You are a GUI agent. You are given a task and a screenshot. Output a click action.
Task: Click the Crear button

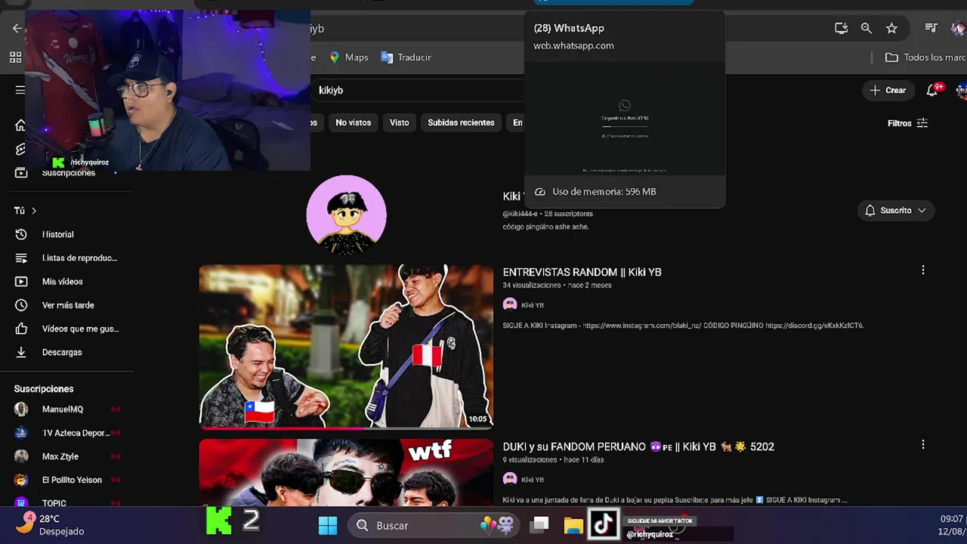888,90
